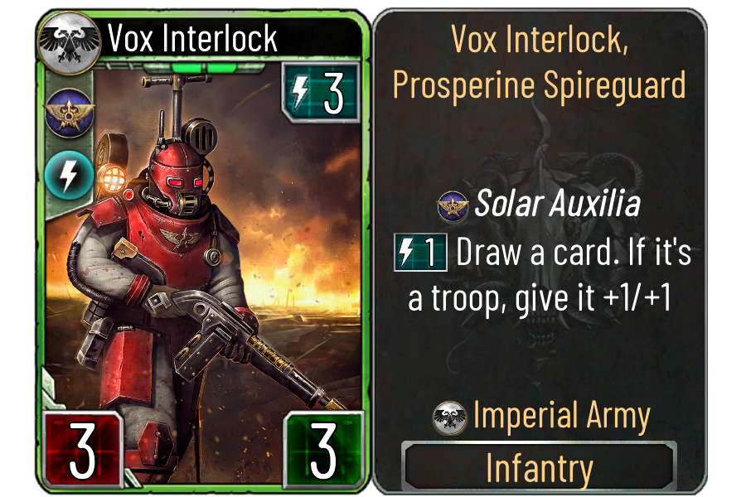746x497 pixels.
Task: Click the green progress bar under card title
Action: 205,68
